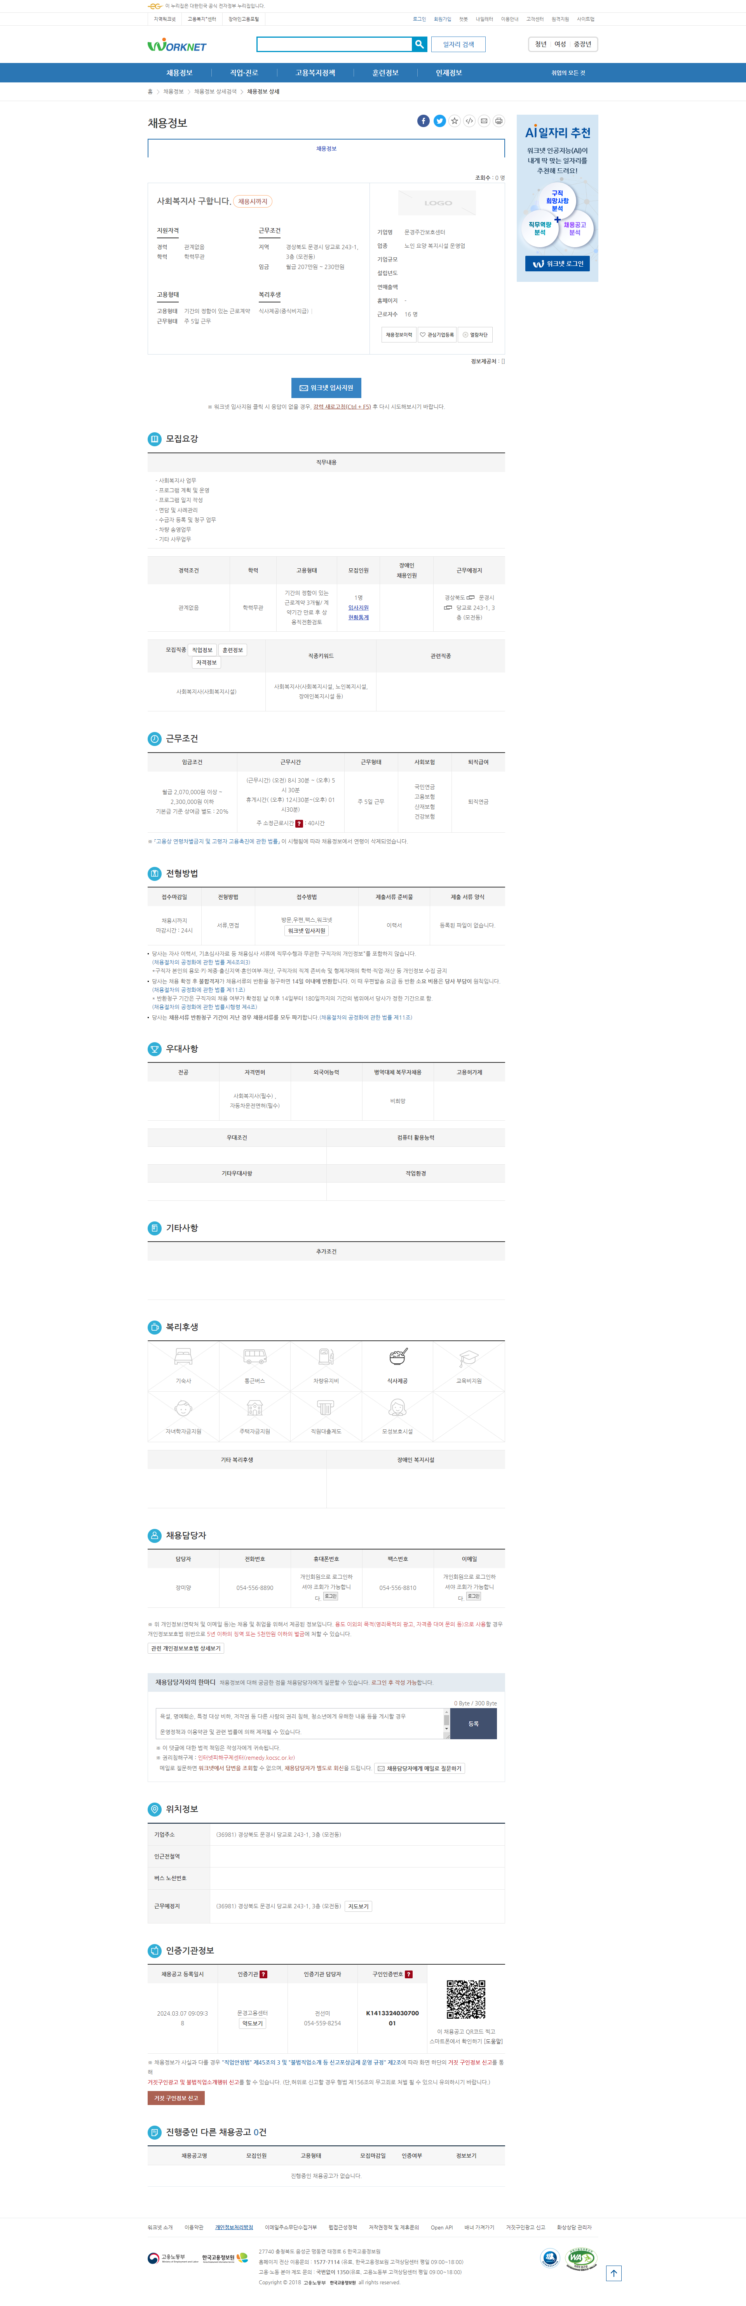
Task: Click the star bookmark icon
Action: 454,121
